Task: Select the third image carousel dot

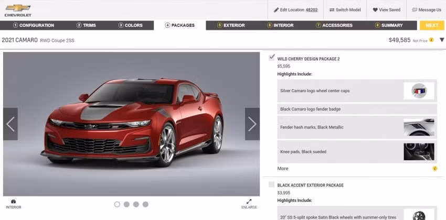Action: pos(136,204)
